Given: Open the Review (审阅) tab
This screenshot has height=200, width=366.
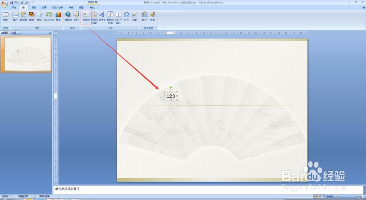Looking at the screenshot, I should pos(71,7).
